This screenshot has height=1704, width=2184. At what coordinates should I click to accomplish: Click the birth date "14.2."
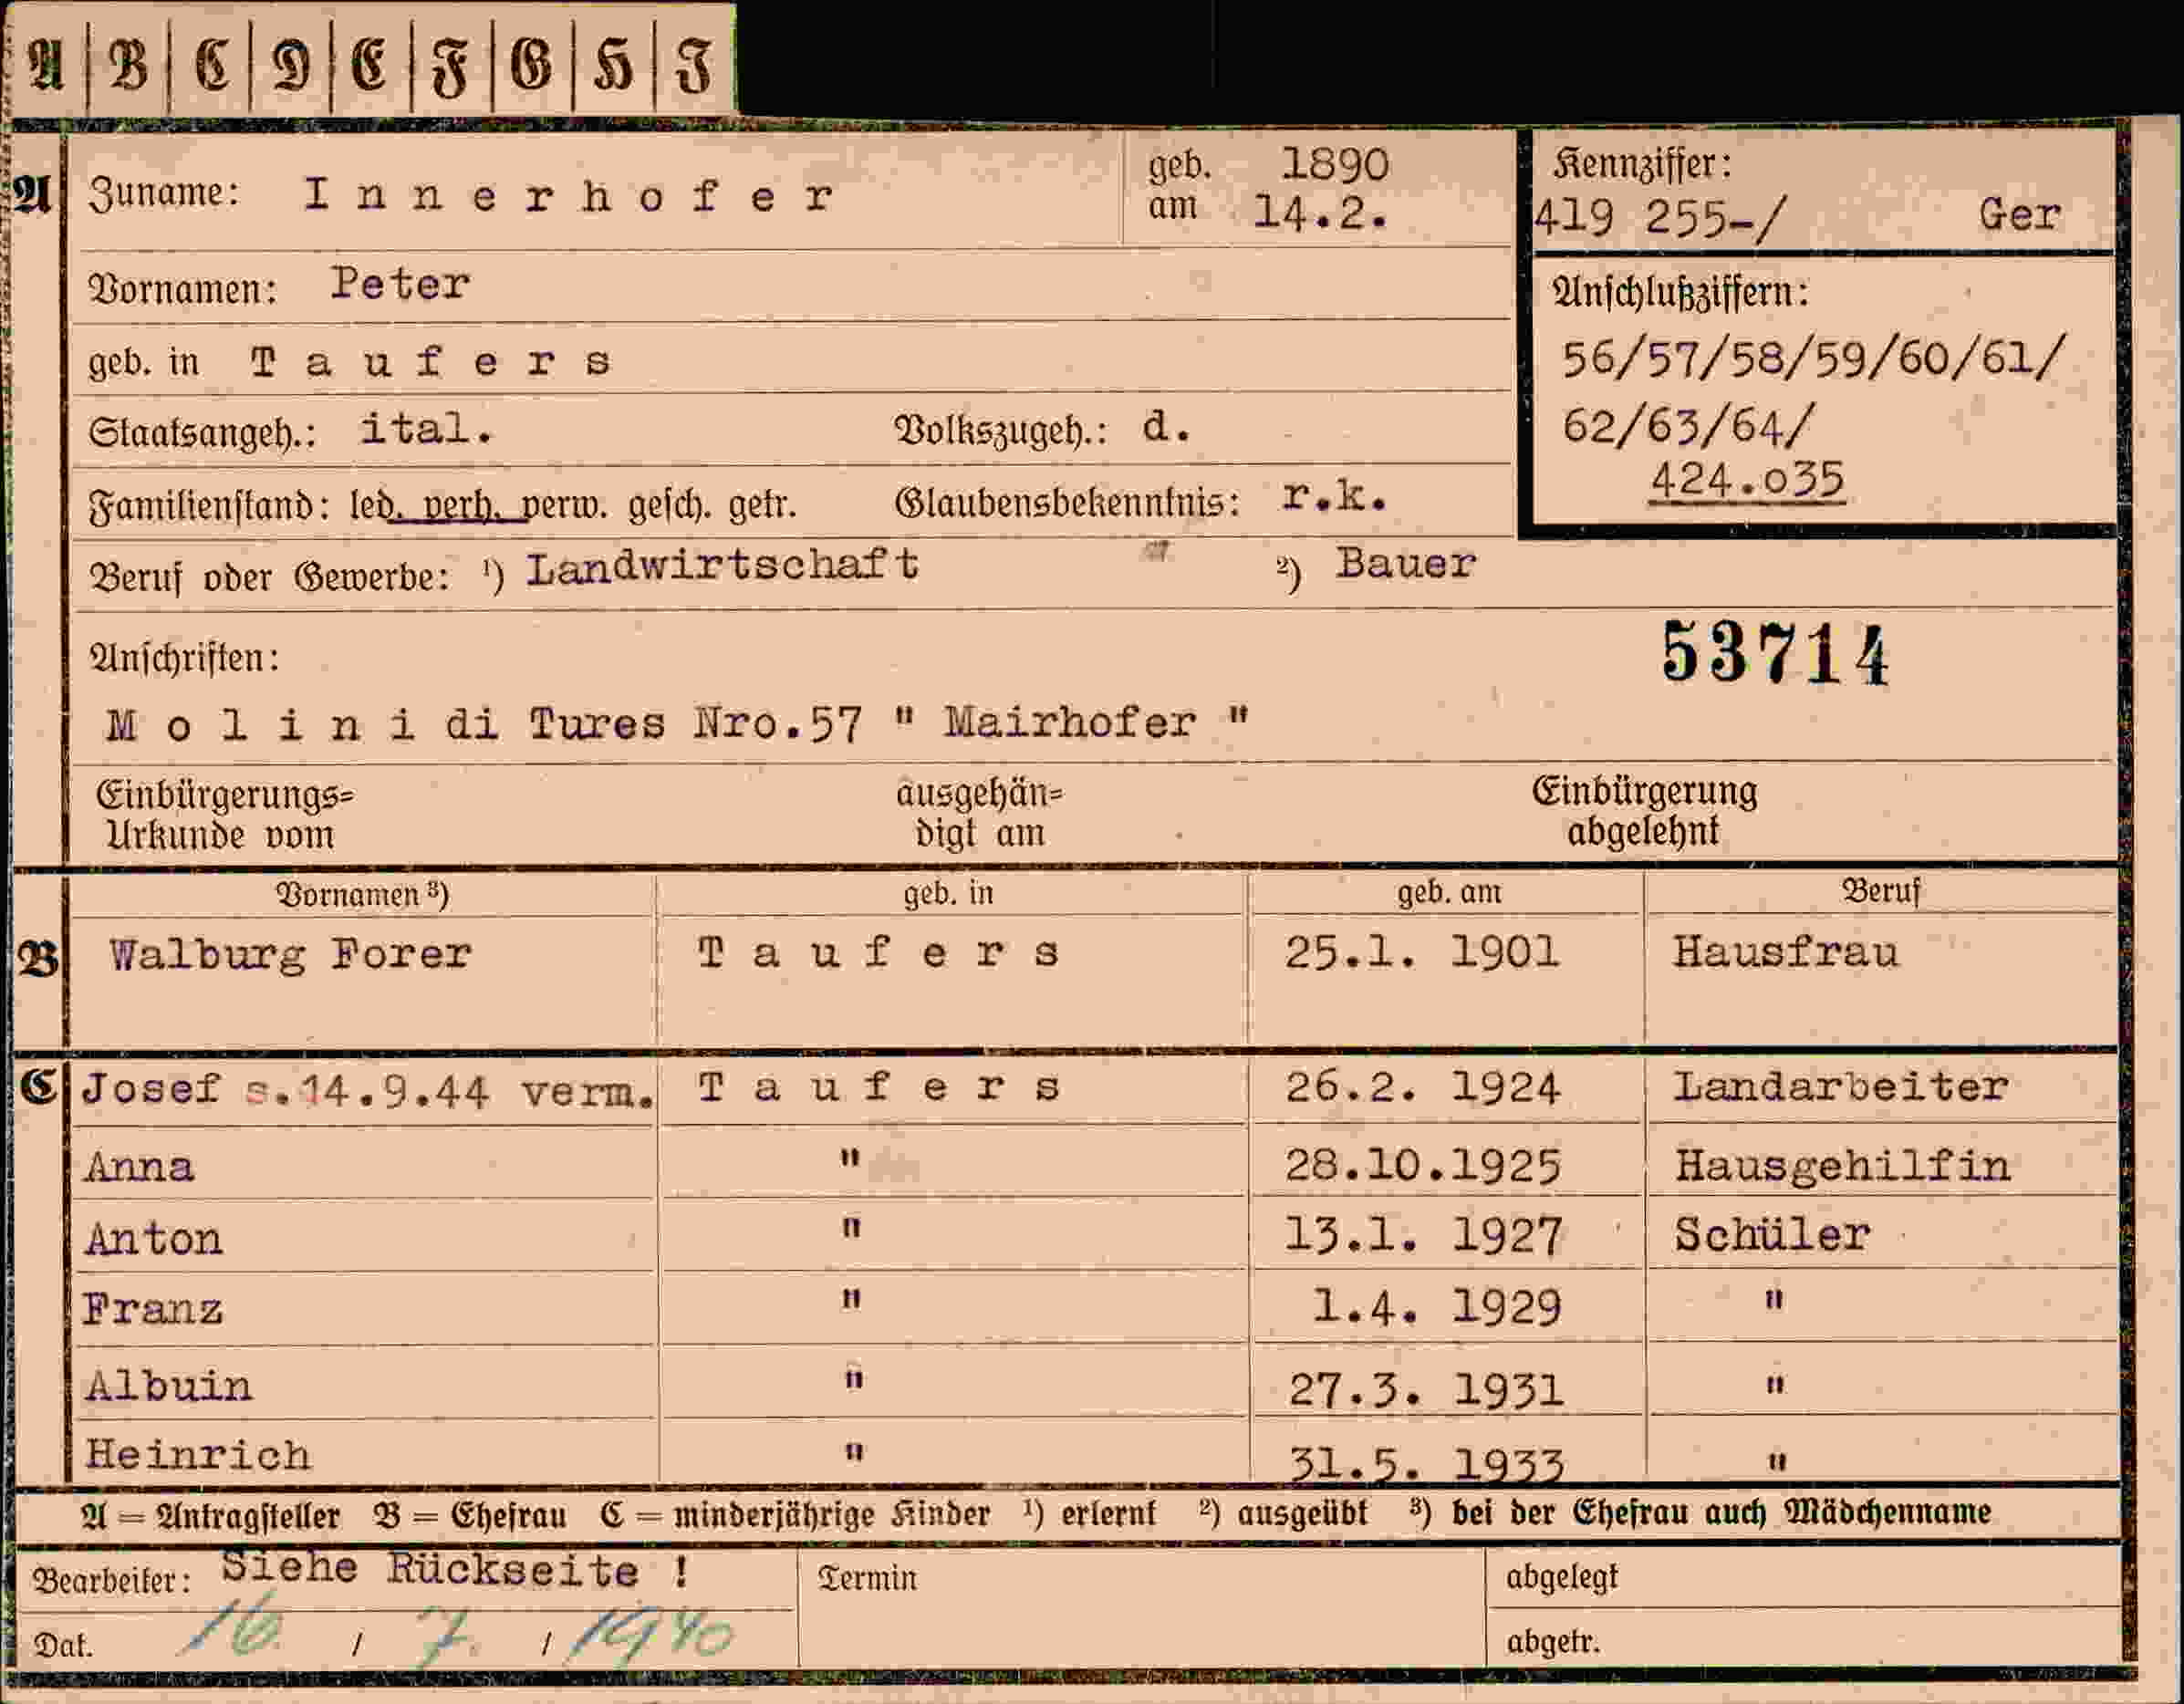click(1321, 213)
